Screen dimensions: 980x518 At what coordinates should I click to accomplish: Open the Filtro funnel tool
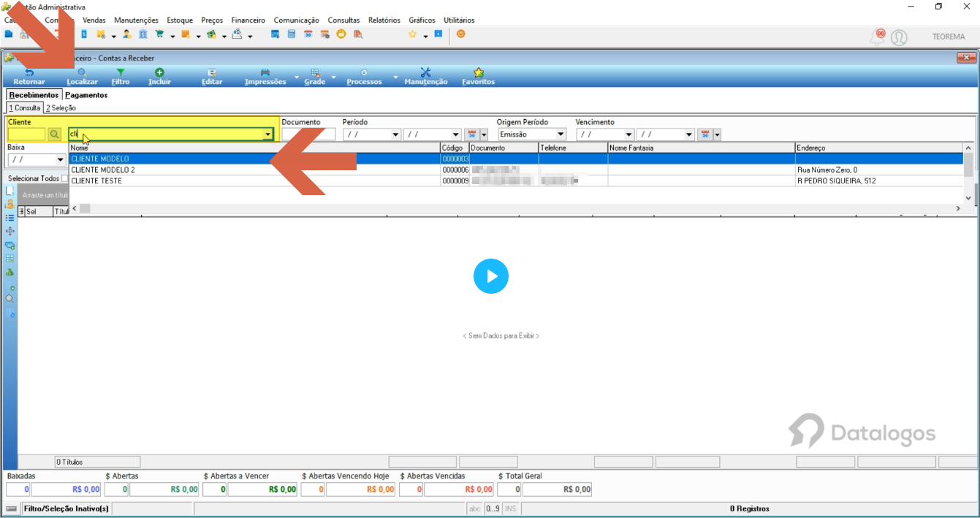[x=121, y=77]
